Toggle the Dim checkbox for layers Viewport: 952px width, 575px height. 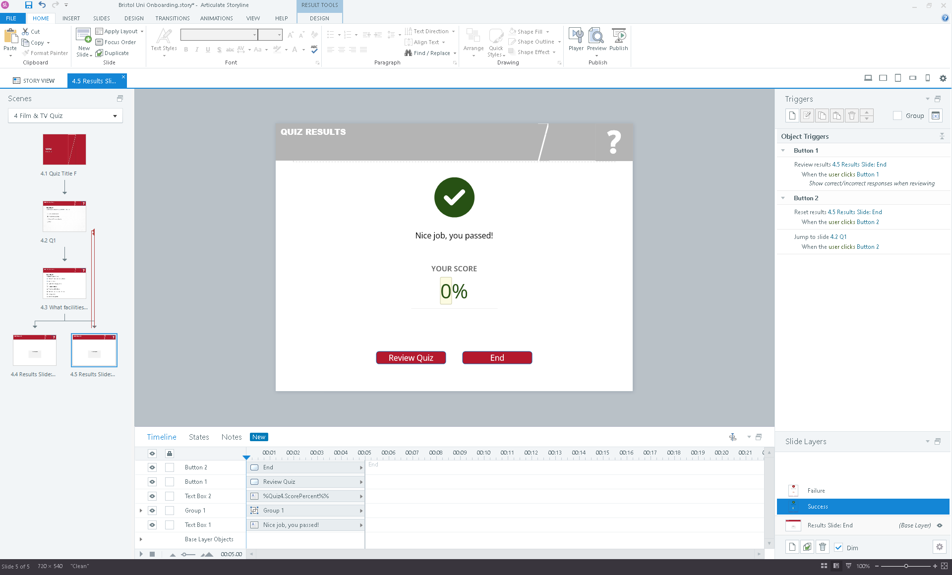[x=838, y=548]
